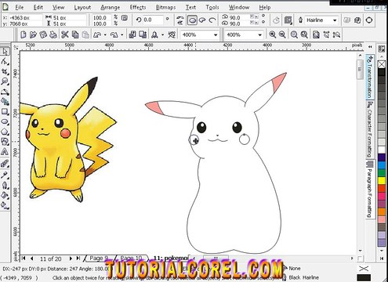Click the Export icon
Image resolution: width=388 pixels, height=282 pixels.
143,34
